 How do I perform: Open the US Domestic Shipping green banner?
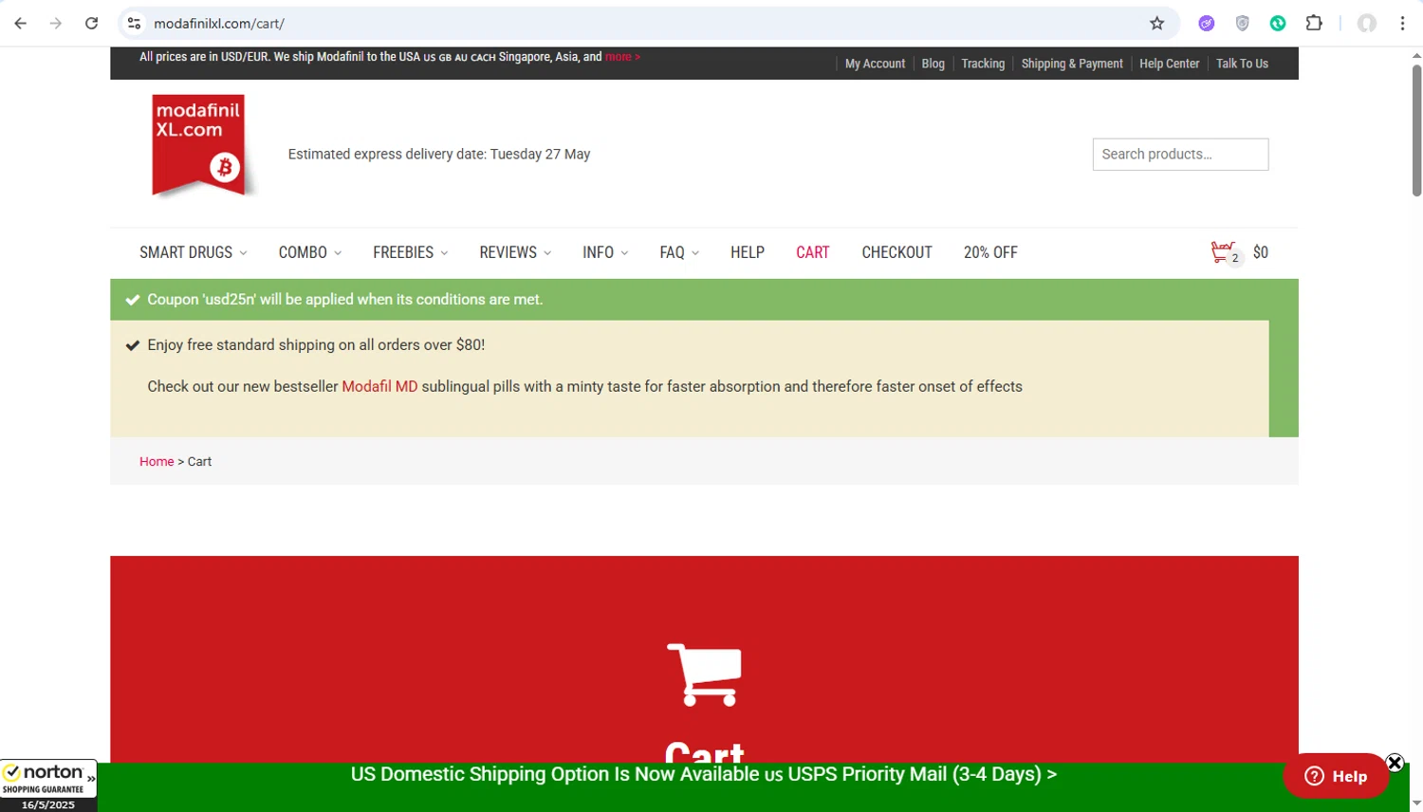coord(704,774)
